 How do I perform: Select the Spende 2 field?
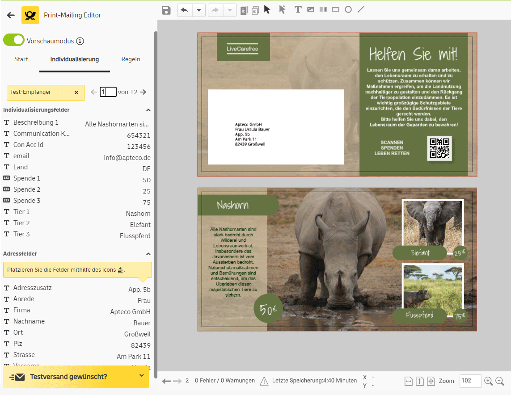click(77, 190)
